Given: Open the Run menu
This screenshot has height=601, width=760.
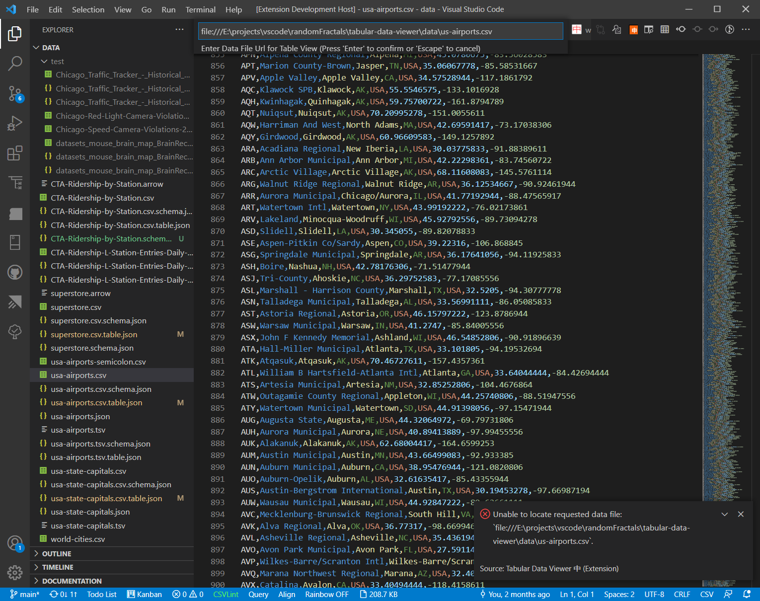Looking at the screenshot, I should (168, 9).
